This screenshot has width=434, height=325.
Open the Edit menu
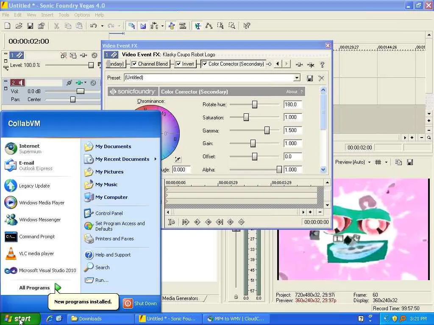click(18, 15)
